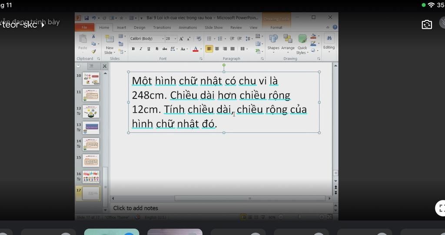Open the Section dropdown in Slides group
This screenshot has height=235, width=445.
point(122,51)
